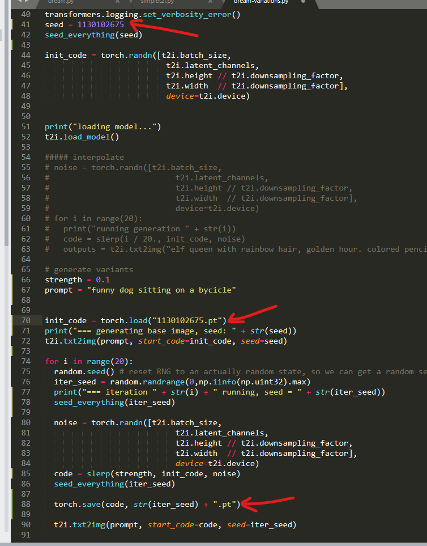
Task: Click seed_everything(iter_seed) on line 86
Action: [114, 484]
